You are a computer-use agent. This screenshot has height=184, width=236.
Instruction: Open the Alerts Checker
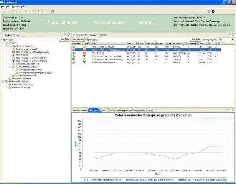pos(63,23)
